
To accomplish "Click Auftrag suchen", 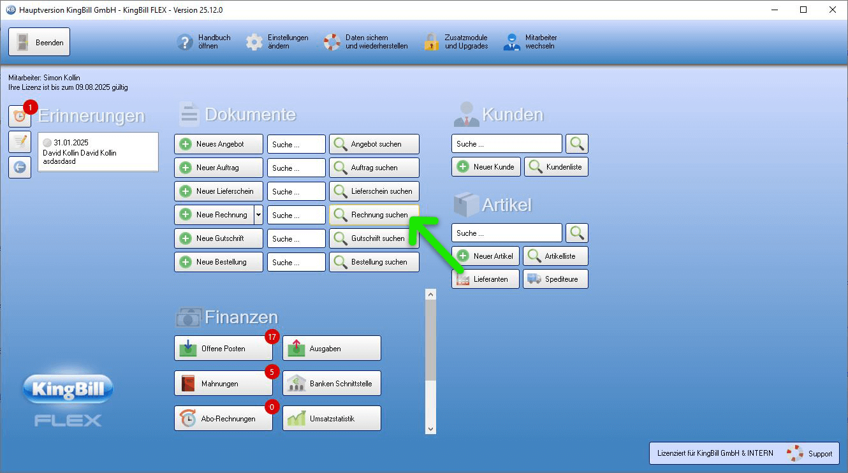I will click(374, 168).
